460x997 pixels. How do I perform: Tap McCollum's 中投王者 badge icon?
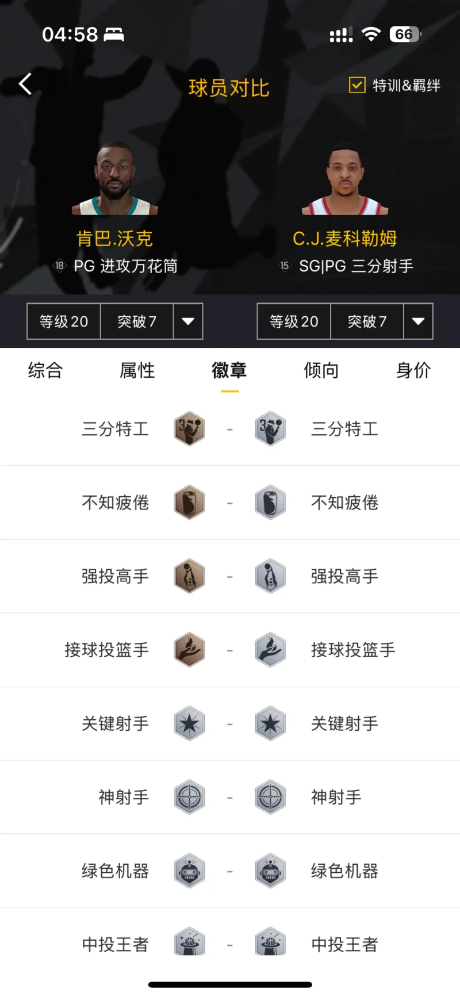[270, 944]
